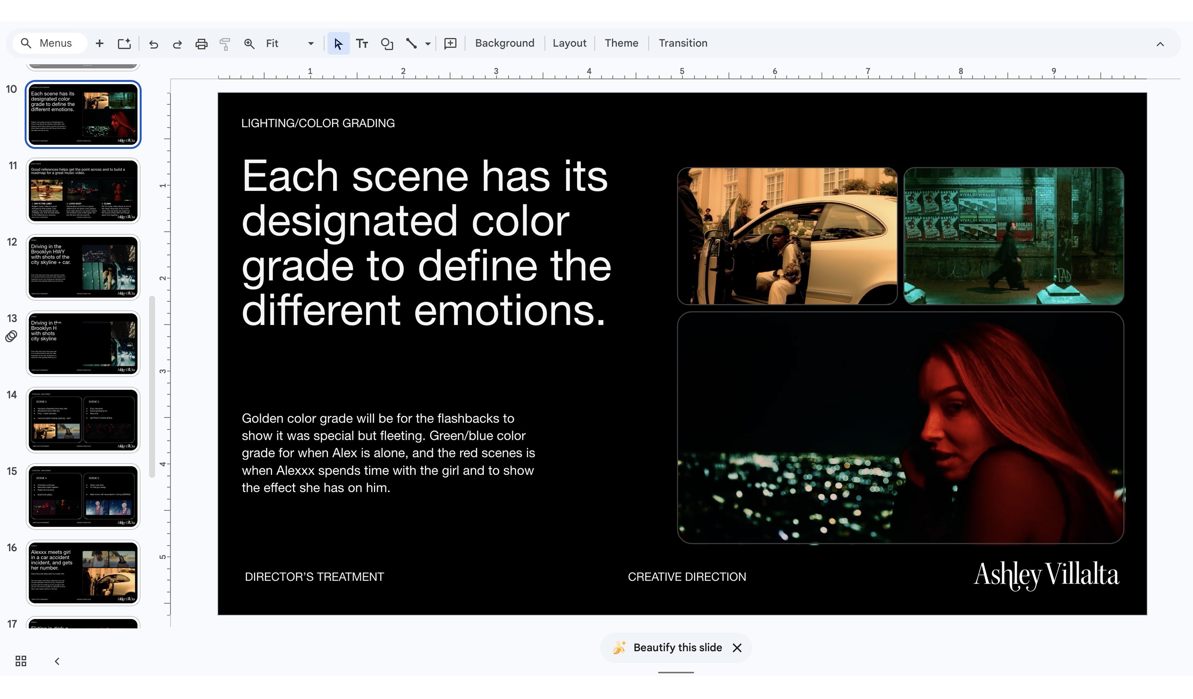Click the new slide plus icon
1193x699 pixels.
(99, 44)
